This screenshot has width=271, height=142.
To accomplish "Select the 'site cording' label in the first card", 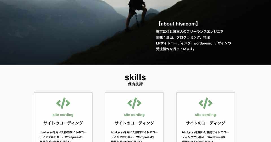I will (63, 115).
